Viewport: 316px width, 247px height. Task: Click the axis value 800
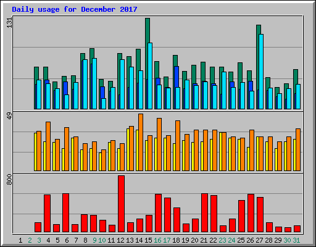point(9,179)
